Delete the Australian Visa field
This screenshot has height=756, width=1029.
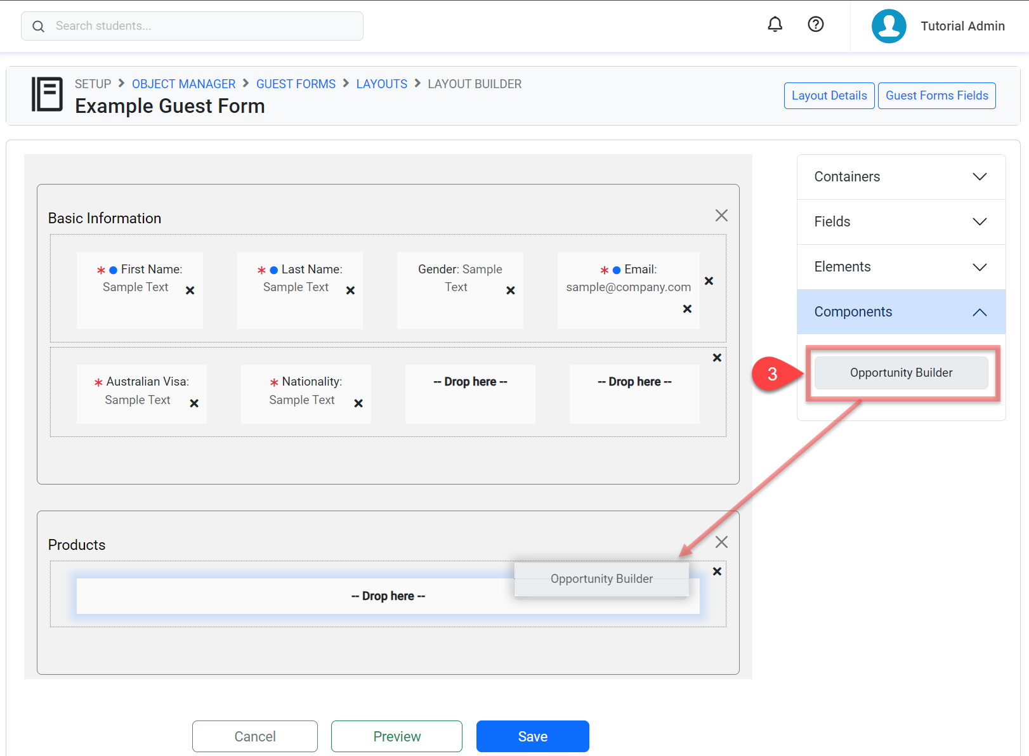click(x=194, y=403)
